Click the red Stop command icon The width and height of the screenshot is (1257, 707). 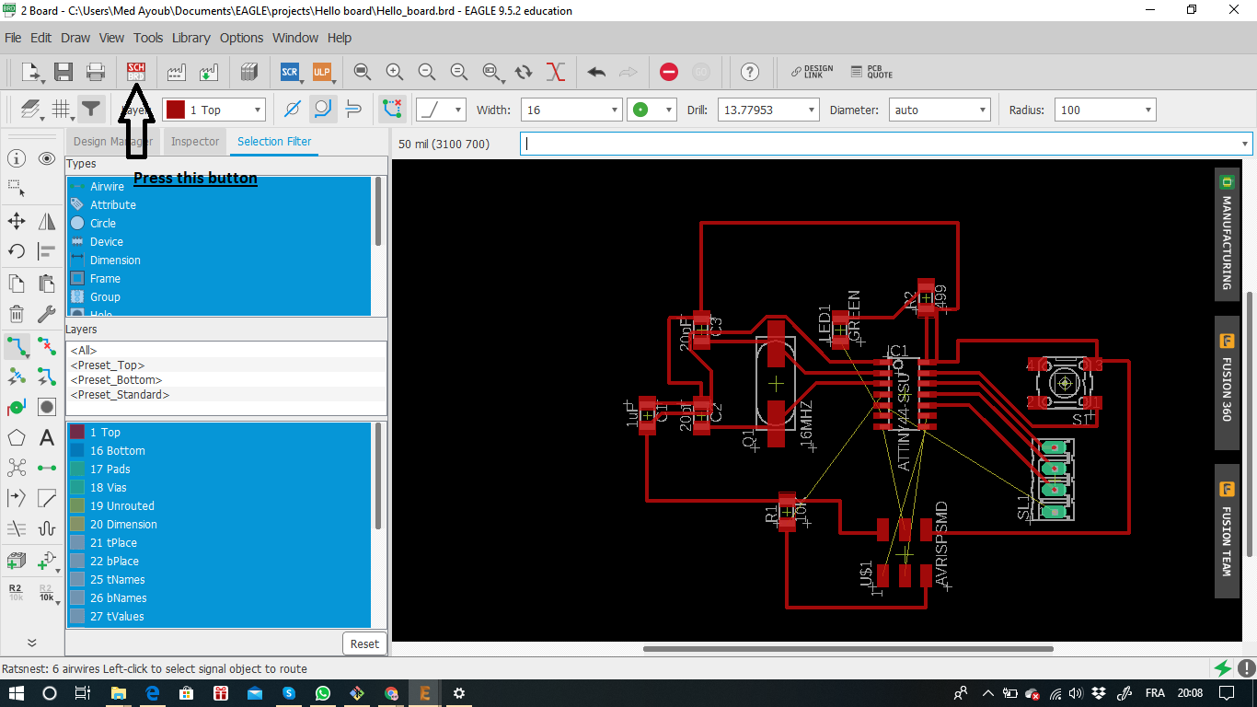click(x=669, y=72)
